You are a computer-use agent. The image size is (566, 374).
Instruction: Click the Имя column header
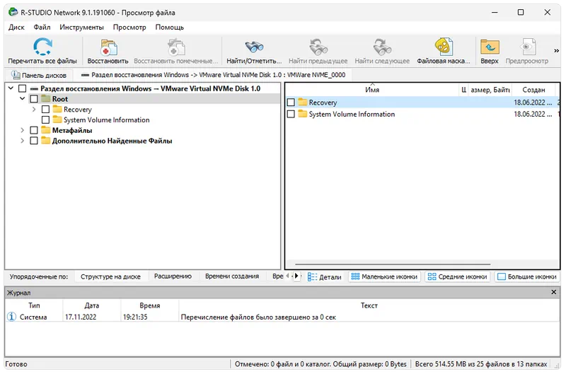[x=372, y=90]
